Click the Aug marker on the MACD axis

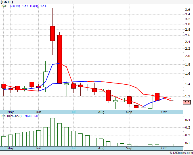coord(101,148)
